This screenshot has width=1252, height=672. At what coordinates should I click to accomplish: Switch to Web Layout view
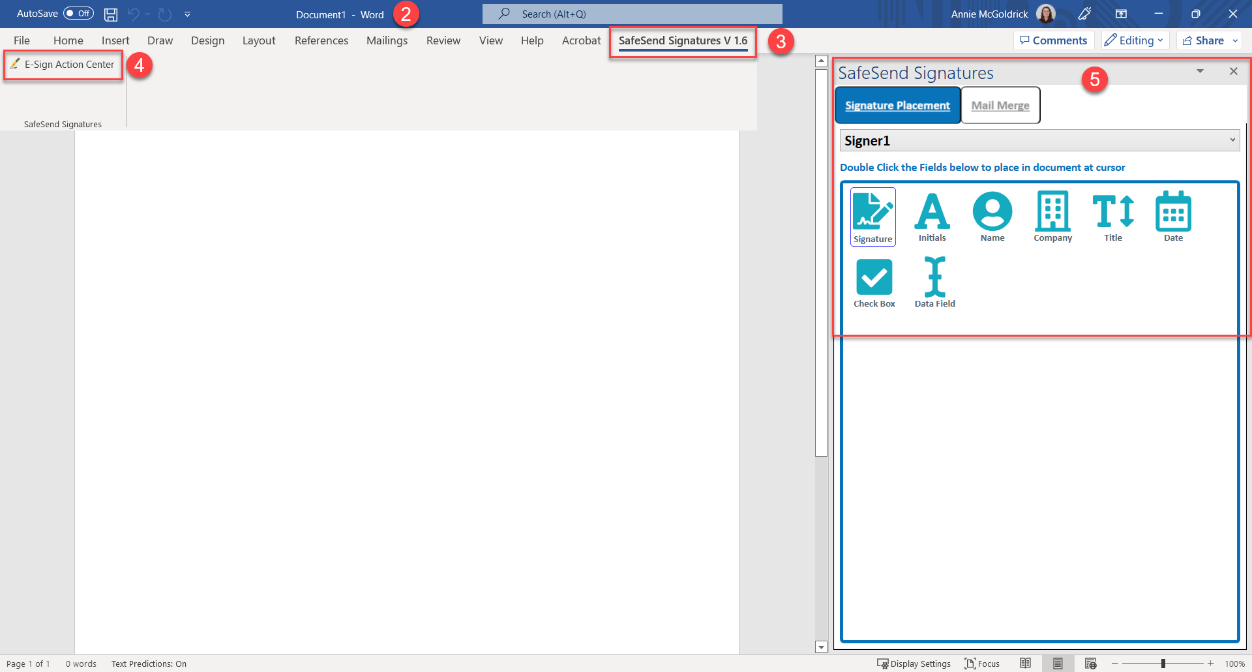1090,664
